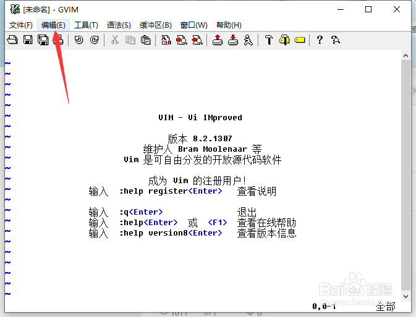Image resolution: width=416 pixels, height=317 pixels.
Task: Open the 编辑(E) menu
Action: (x=53, y=25)
